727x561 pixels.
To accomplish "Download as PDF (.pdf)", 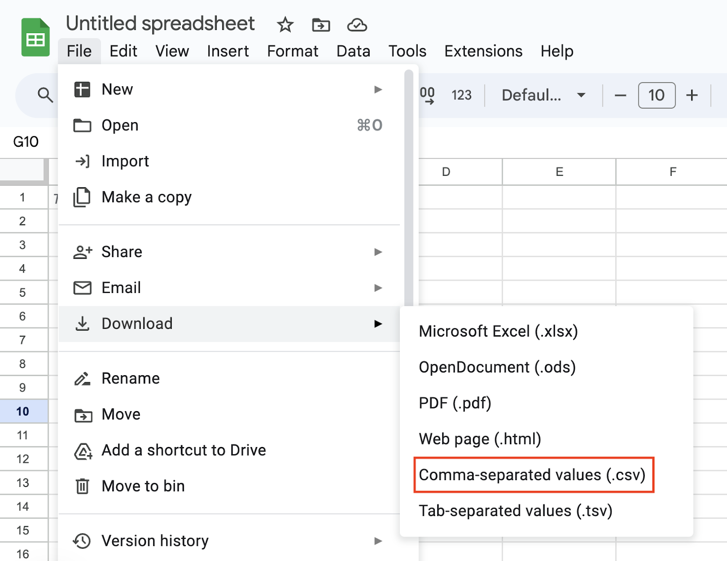I will click(x=547, y=403).
